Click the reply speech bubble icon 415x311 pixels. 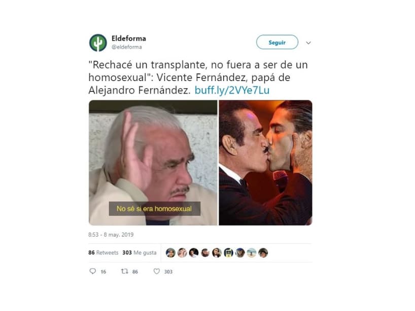tap(93, 271)
